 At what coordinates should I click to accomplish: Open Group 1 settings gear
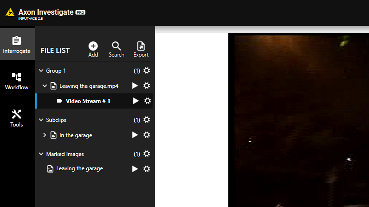click(147, 70)
